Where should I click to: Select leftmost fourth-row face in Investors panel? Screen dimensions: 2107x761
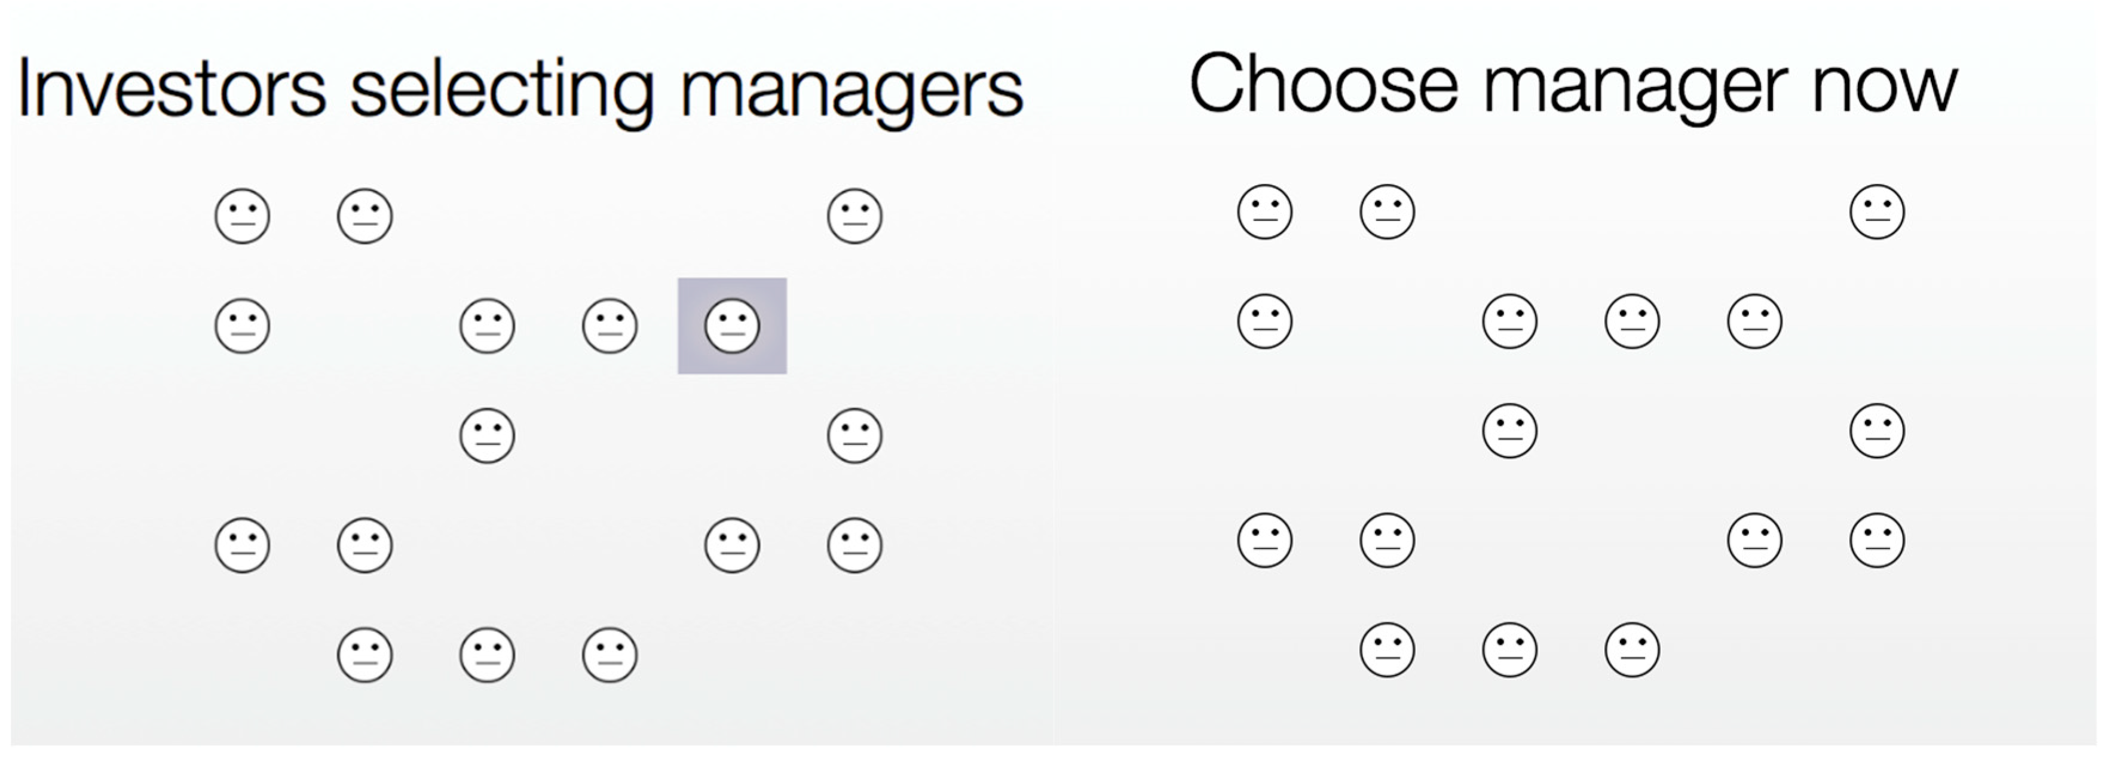[x=242, y=545]
